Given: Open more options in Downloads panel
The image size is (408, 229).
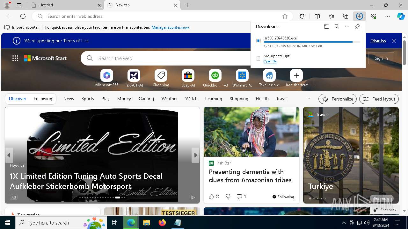Looking at the screenshot, I should click(347, 26).
